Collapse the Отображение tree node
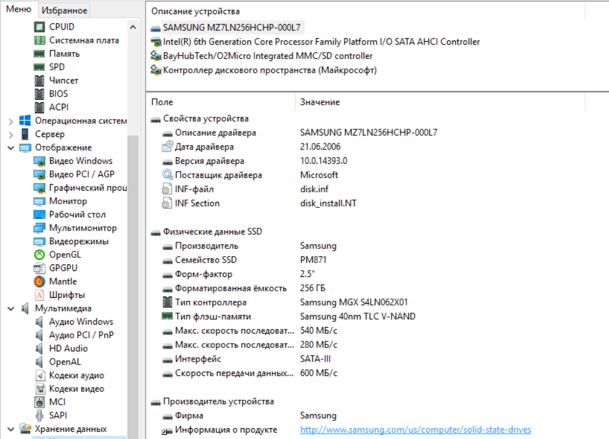609x439 pixels. (11, 148)
